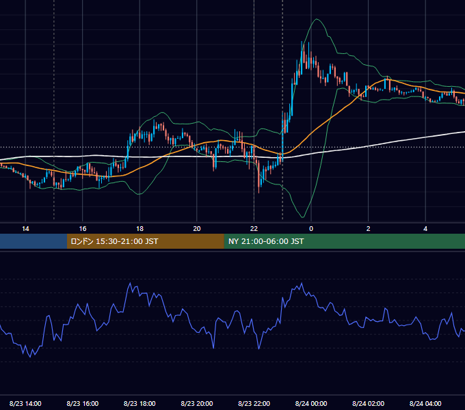Viewport: 465px width, 410px height.
Task: Select the 14 hour axis label
Action: (25, 229)
